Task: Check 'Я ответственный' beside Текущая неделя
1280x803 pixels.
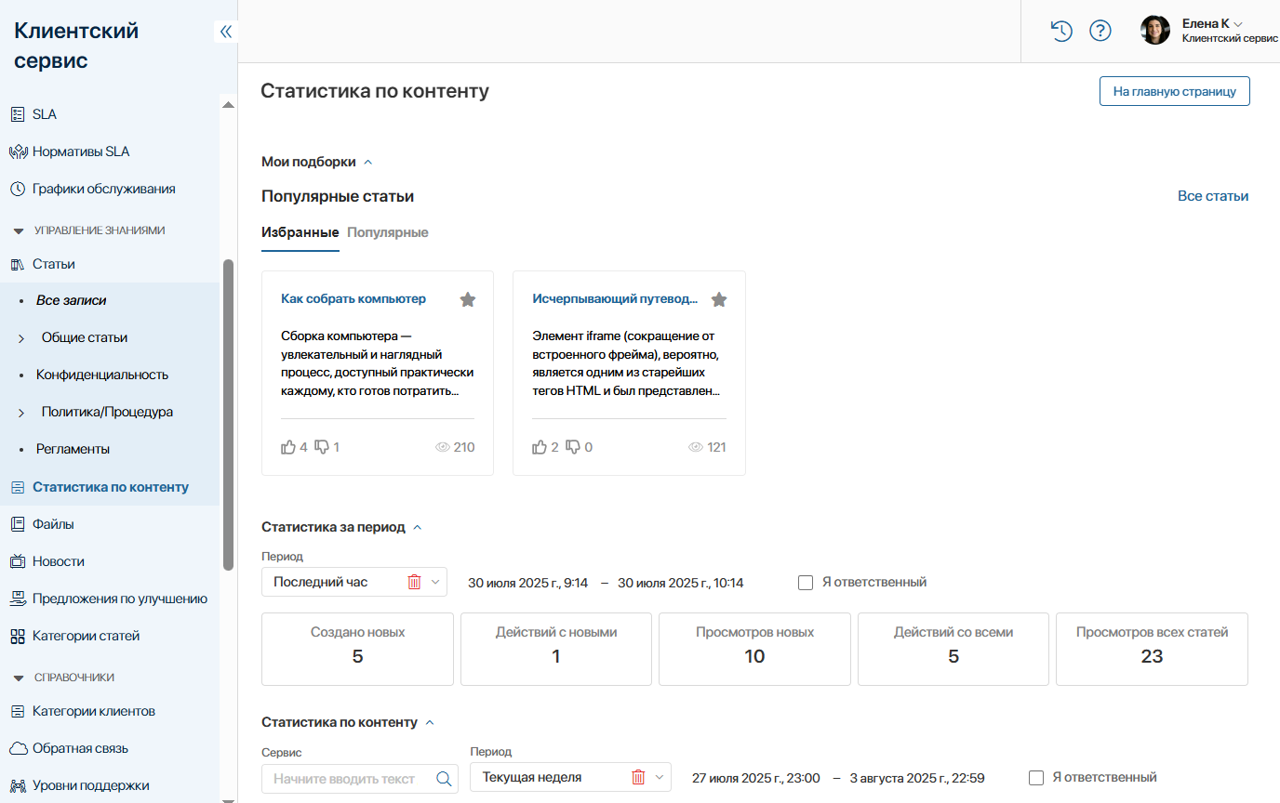Action: coord(1036,777)
